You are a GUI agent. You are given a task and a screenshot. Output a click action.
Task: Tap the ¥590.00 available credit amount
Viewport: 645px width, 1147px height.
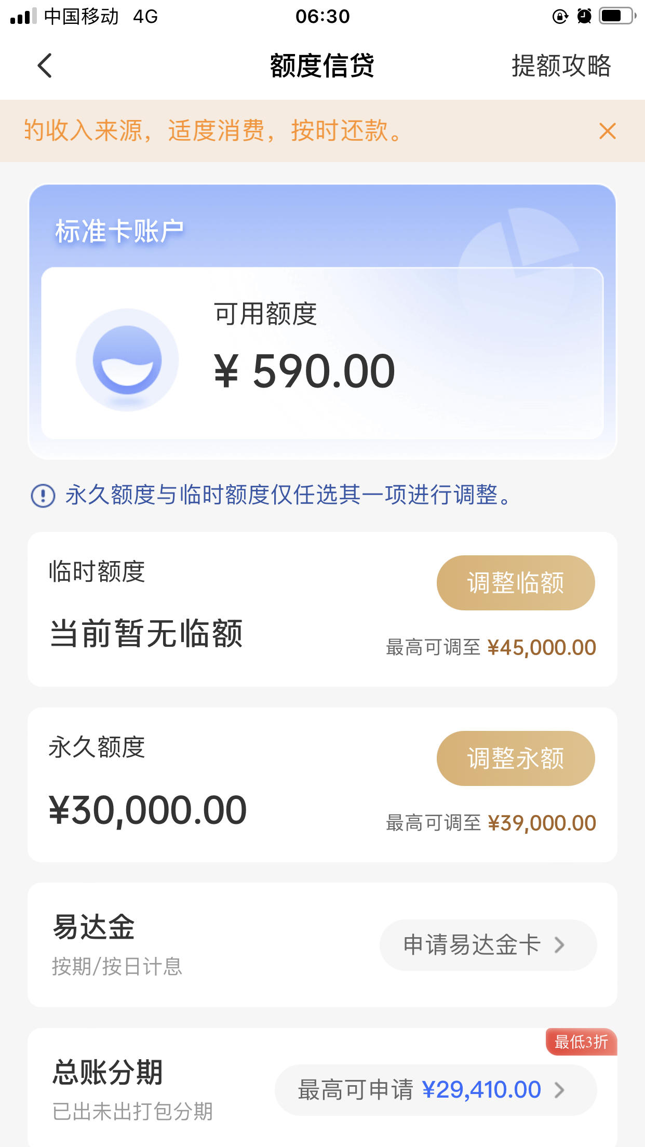(x=305, y=371)
